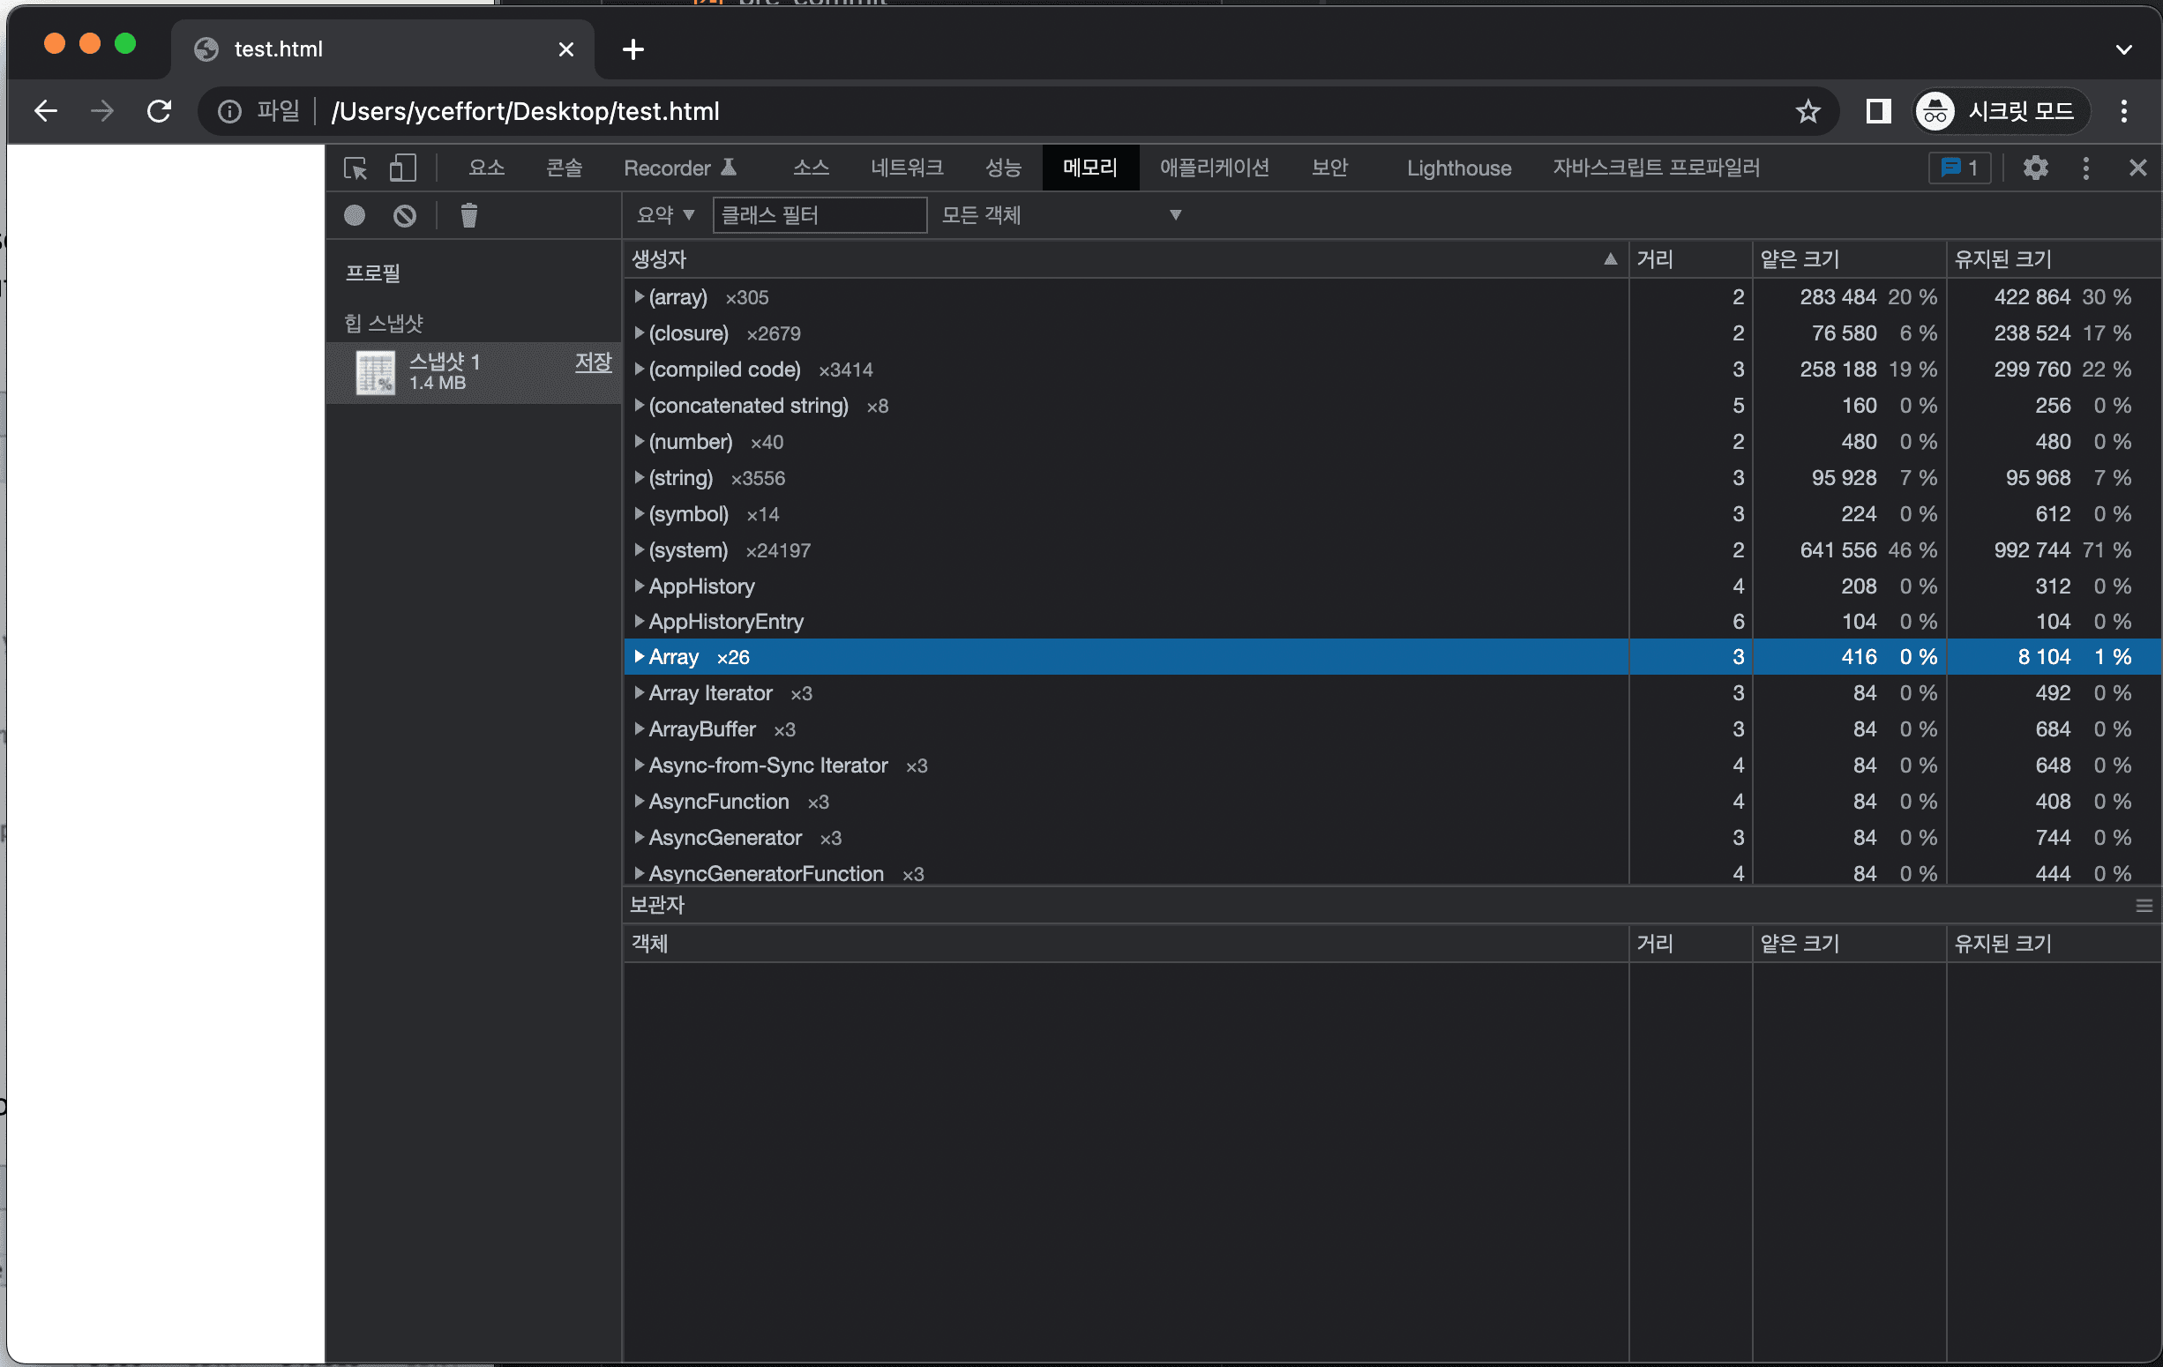Switch to the Lighthouse tab
2163x1367 pixels.
[x=1458, y=167]
